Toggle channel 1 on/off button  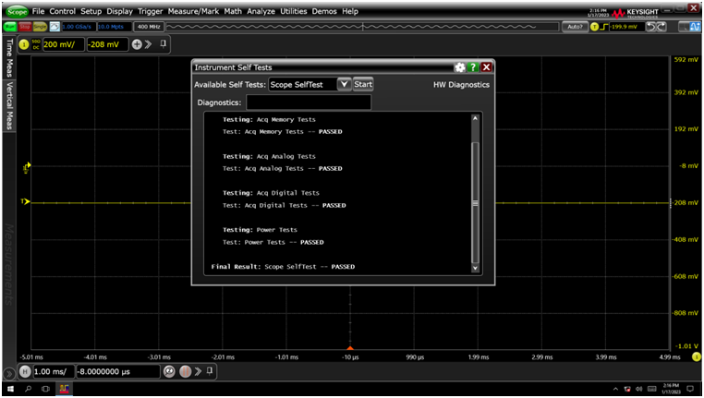tap(24, 44)
